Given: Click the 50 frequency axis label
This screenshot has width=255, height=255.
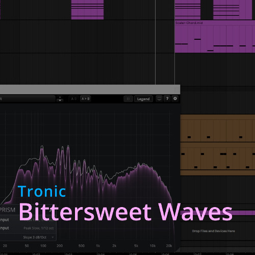Looking at the screenshot, I should [x=27, y=246].
